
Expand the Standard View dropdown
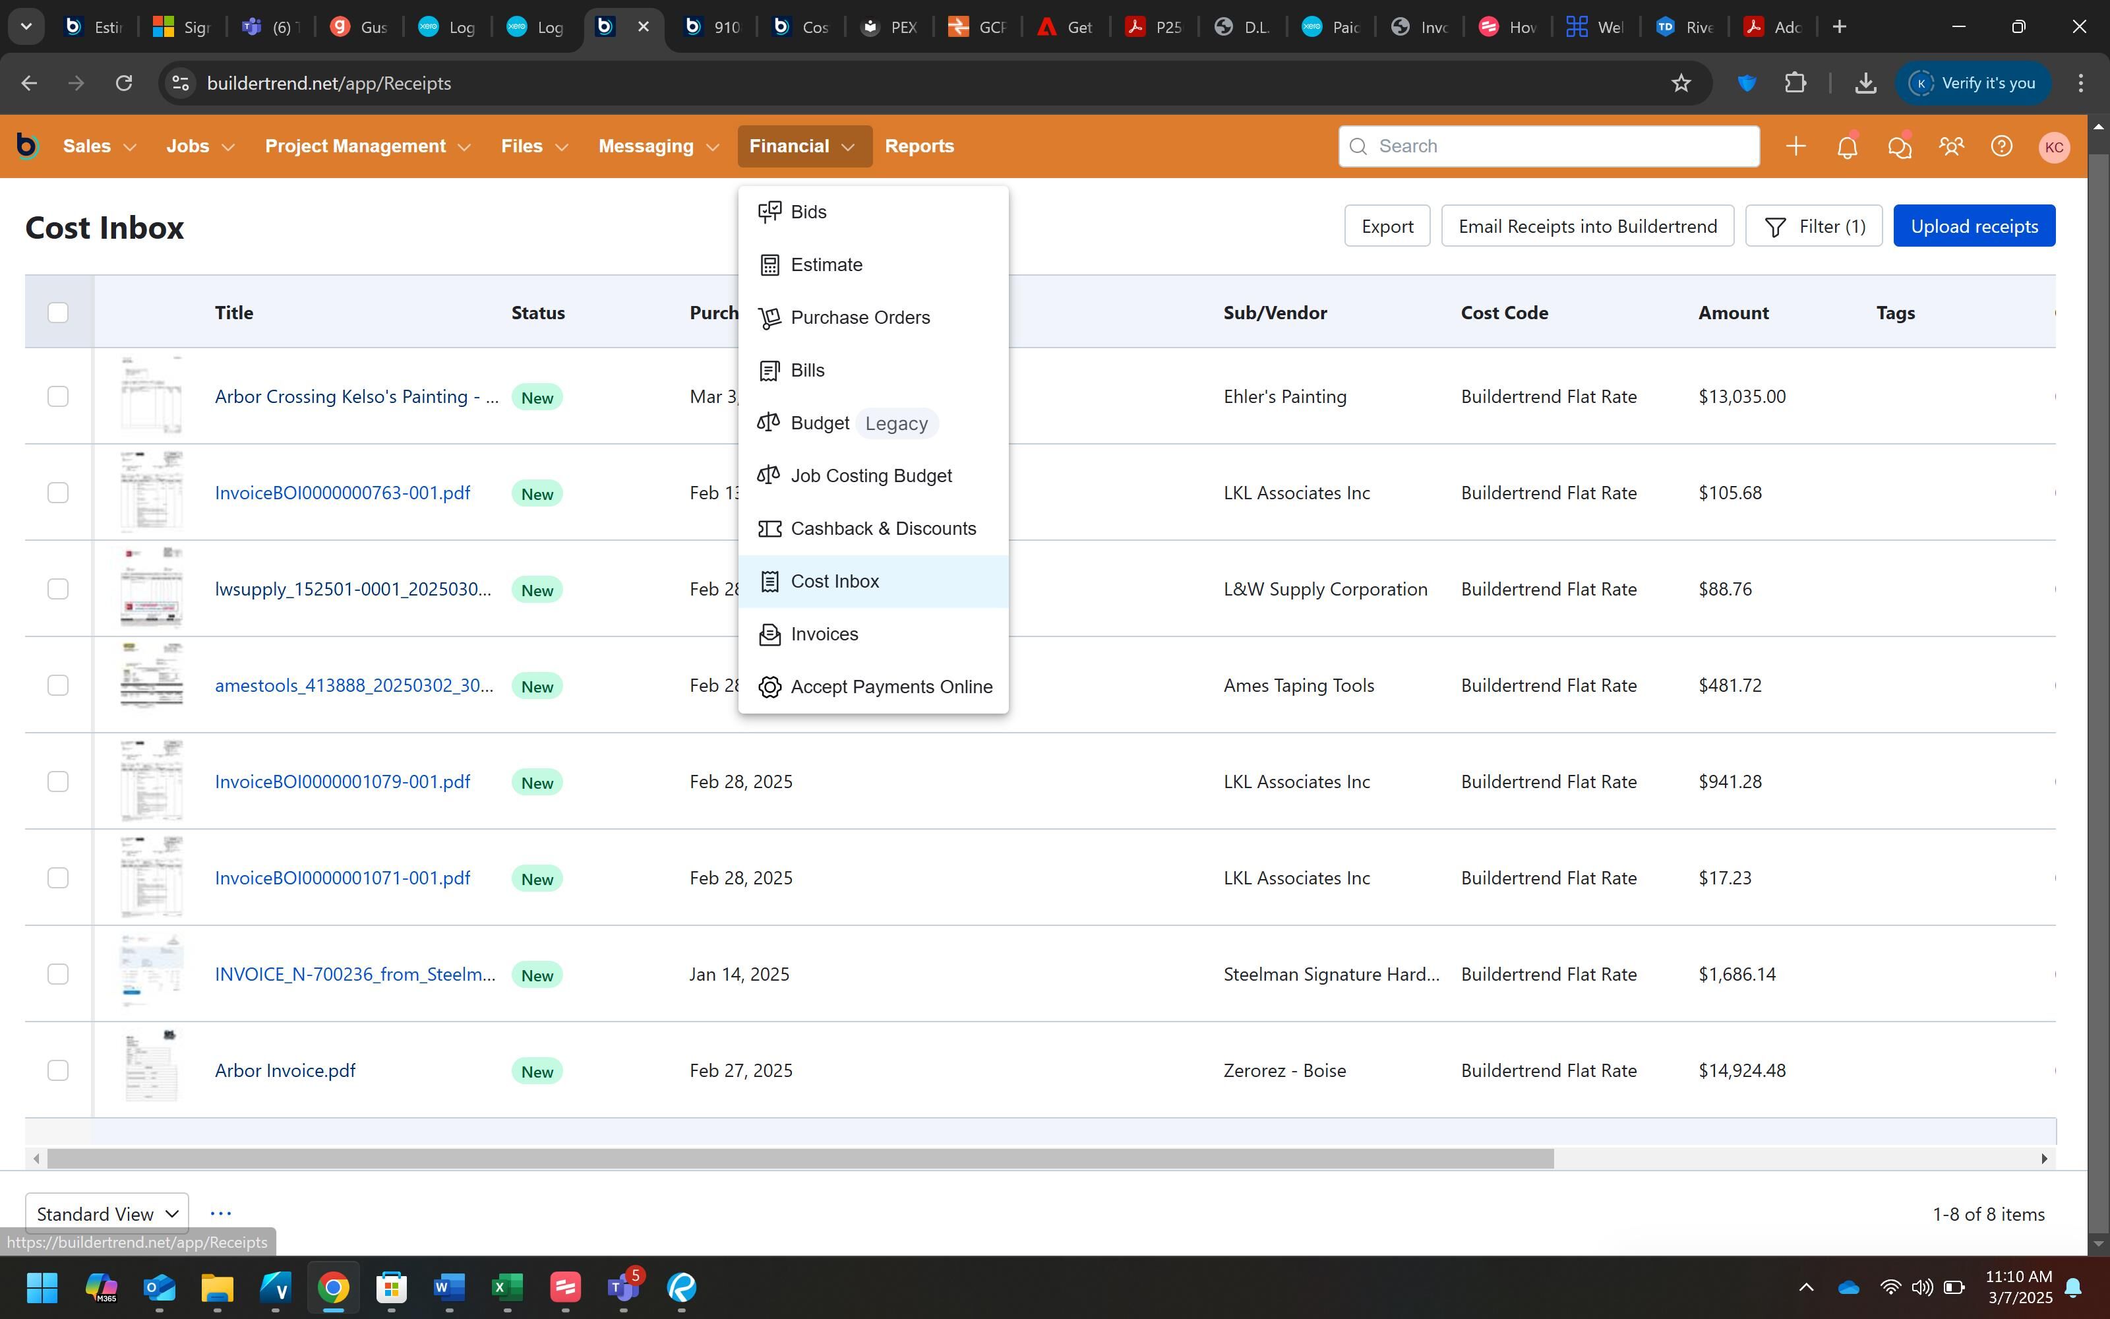pyautogui.click(x=107, y=1213)
